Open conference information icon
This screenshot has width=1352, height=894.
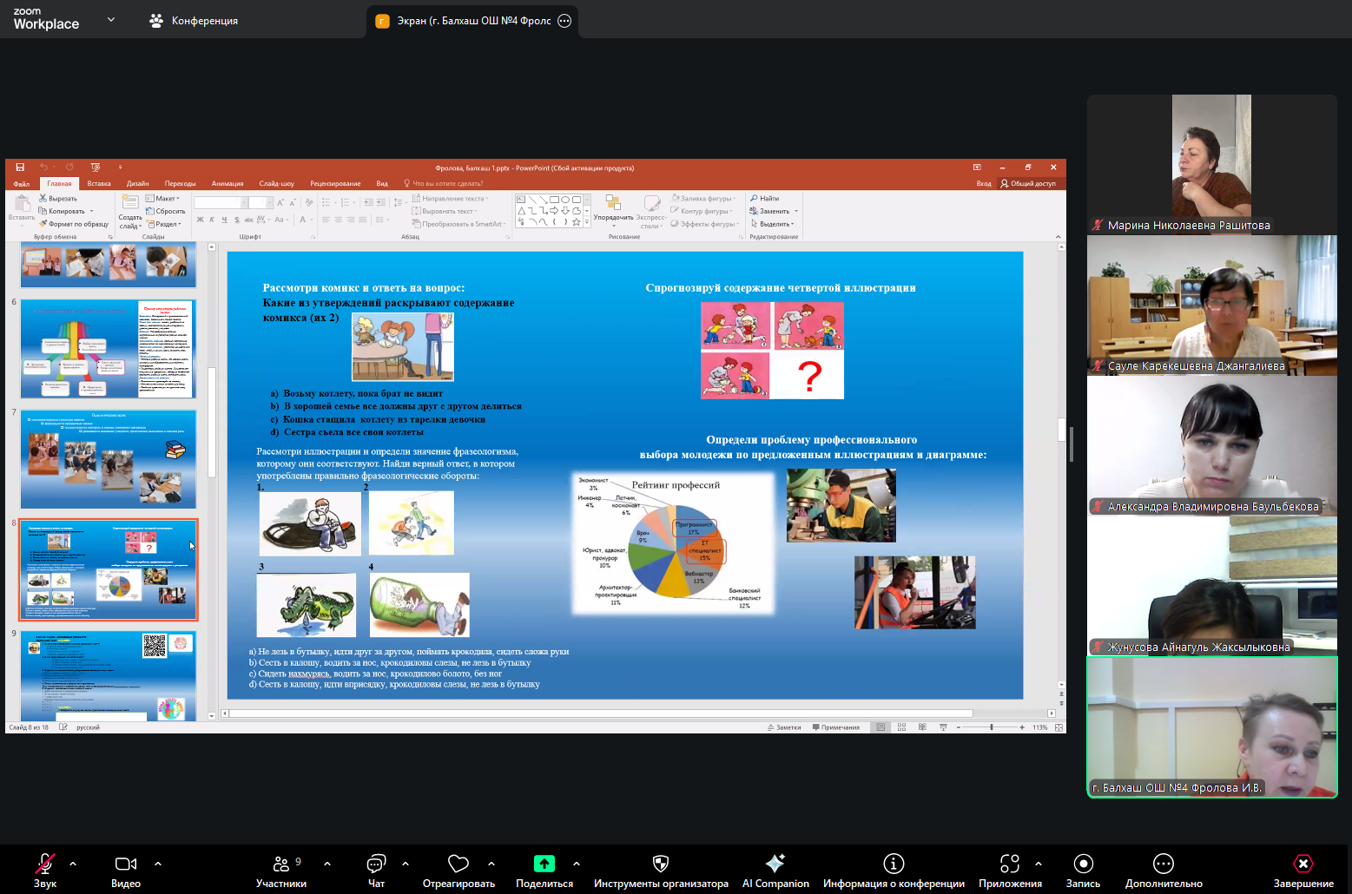(894, 864)
